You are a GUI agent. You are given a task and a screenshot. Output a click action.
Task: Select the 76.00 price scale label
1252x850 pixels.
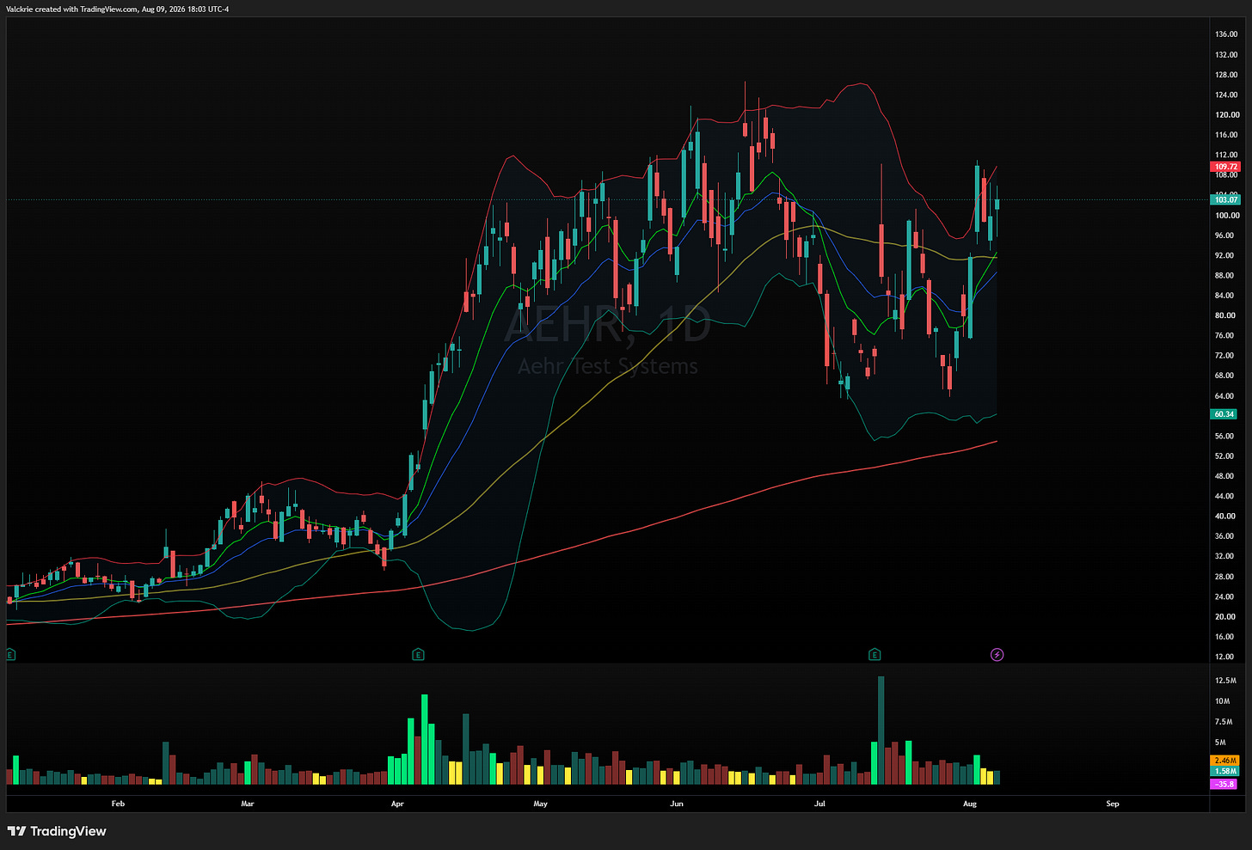(1224, 336)
